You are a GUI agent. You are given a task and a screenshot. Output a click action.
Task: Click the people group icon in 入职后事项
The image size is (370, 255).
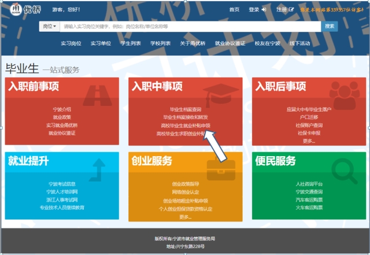point(344,93)
